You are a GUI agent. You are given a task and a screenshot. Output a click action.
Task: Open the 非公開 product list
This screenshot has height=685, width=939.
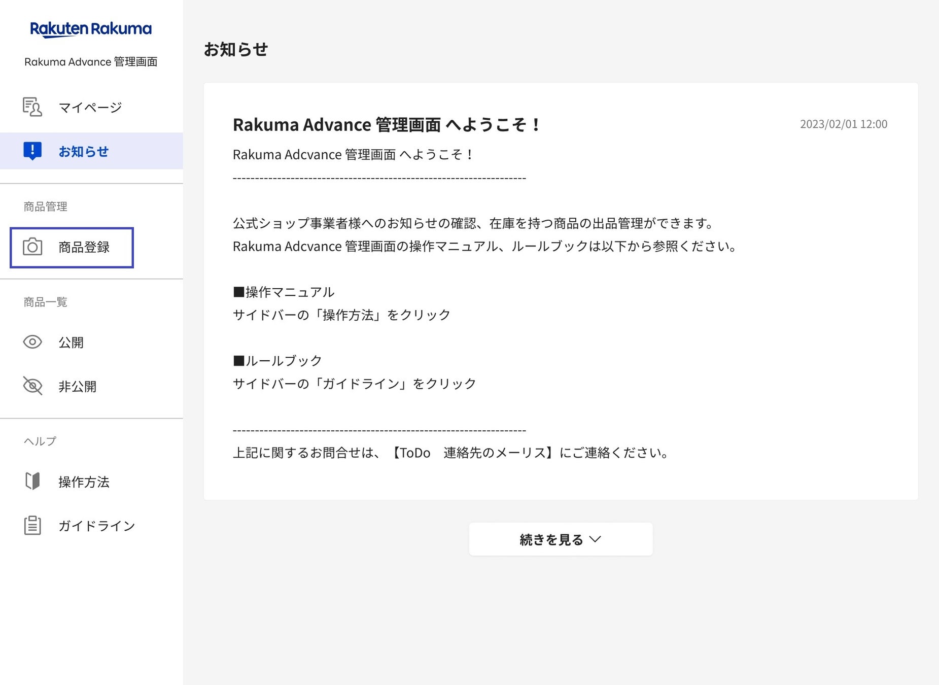[77, 387]
